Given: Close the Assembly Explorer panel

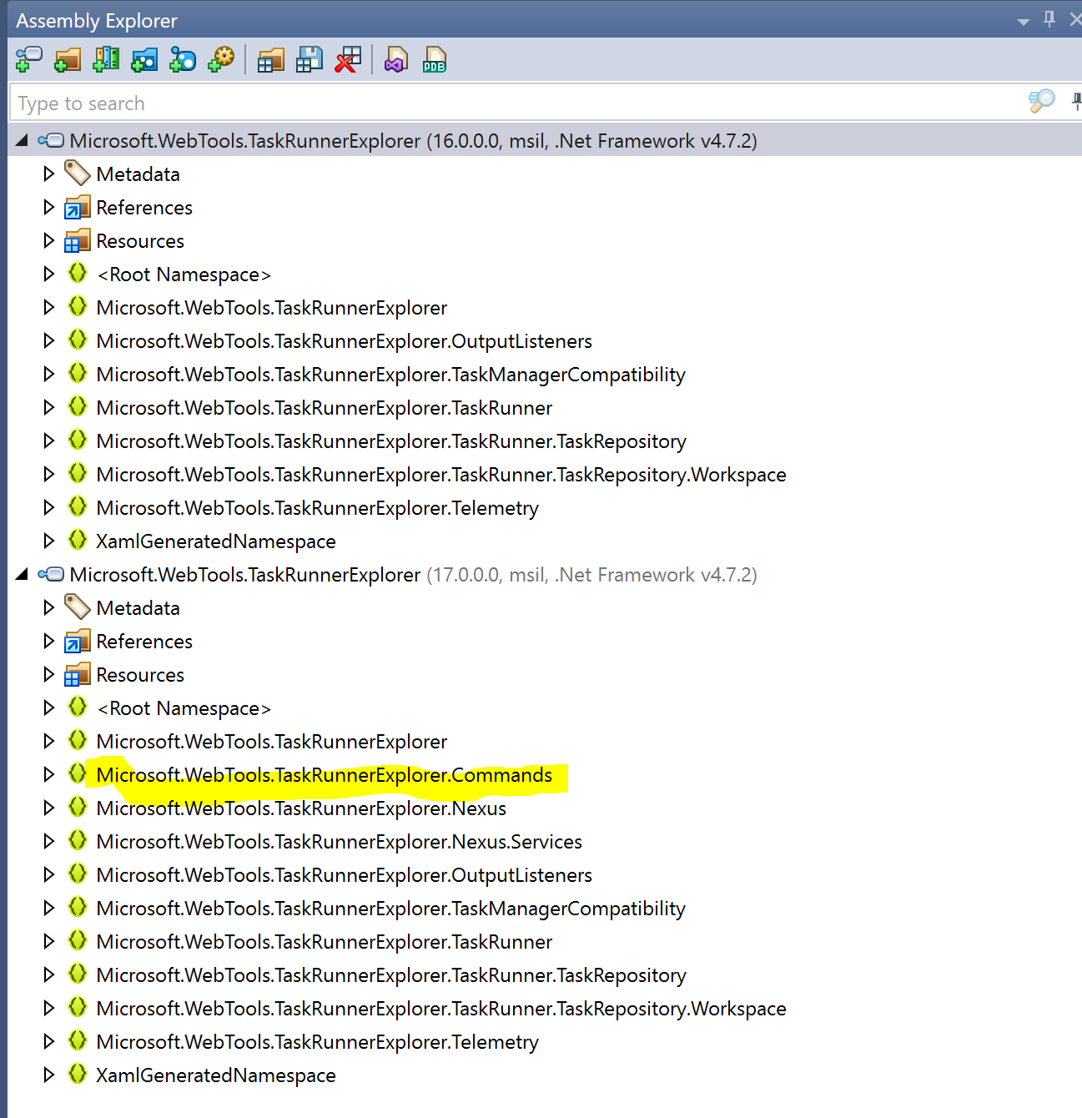Looking at the screenshot, I should tap(1075, 19).
